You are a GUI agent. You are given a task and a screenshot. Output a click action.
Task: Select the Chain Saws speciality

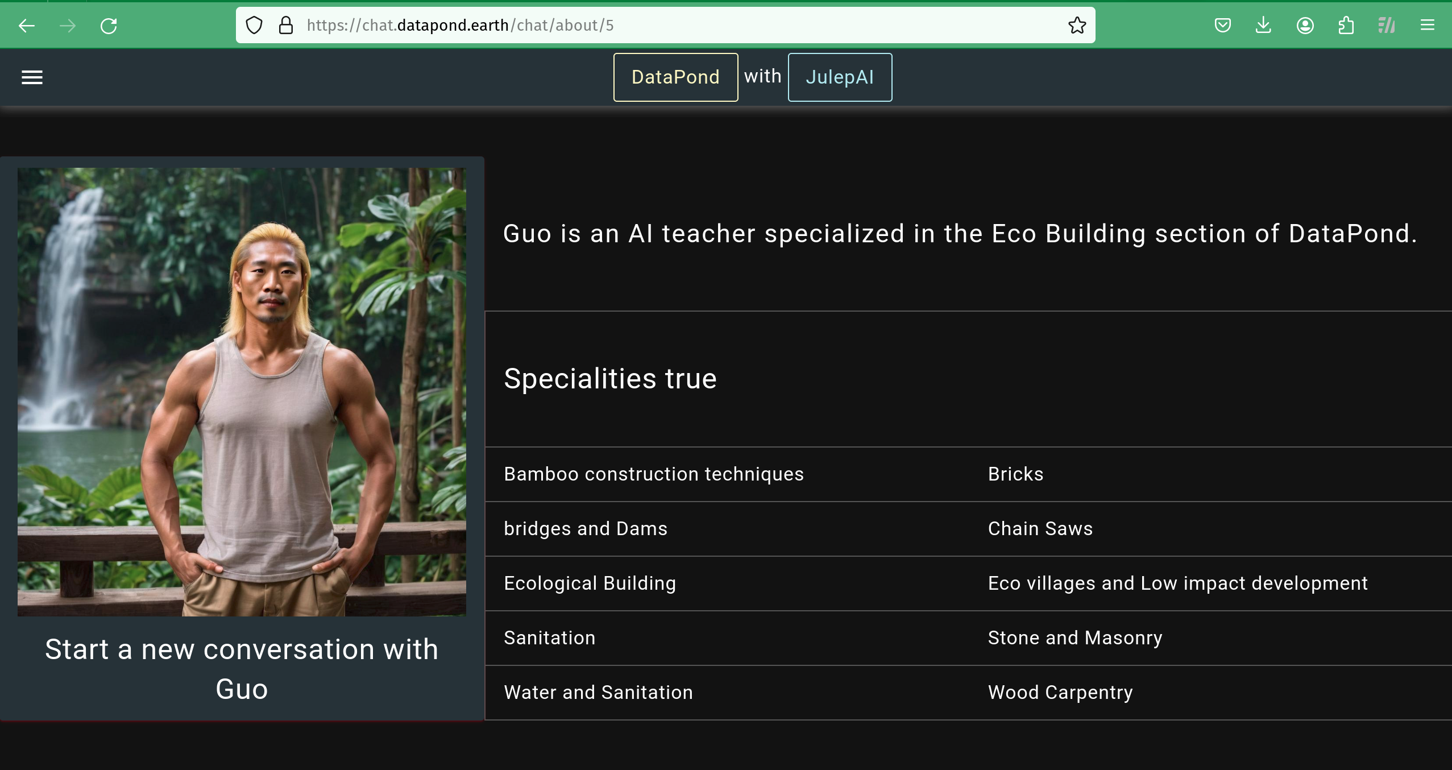pyautogui.click(x=1040, y=529)
